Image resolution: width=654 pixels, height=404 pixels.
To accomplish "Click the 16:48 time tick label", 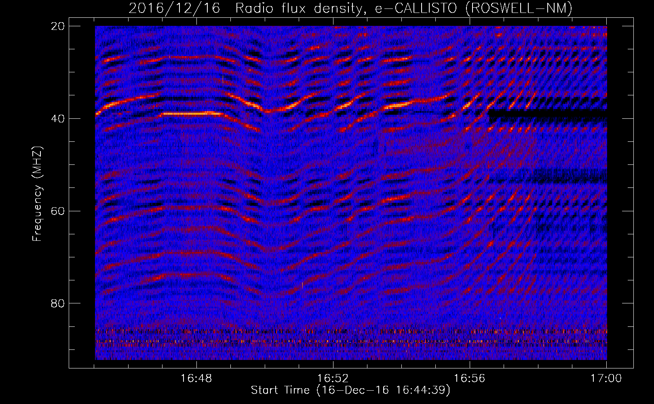I will click(196, 379).
